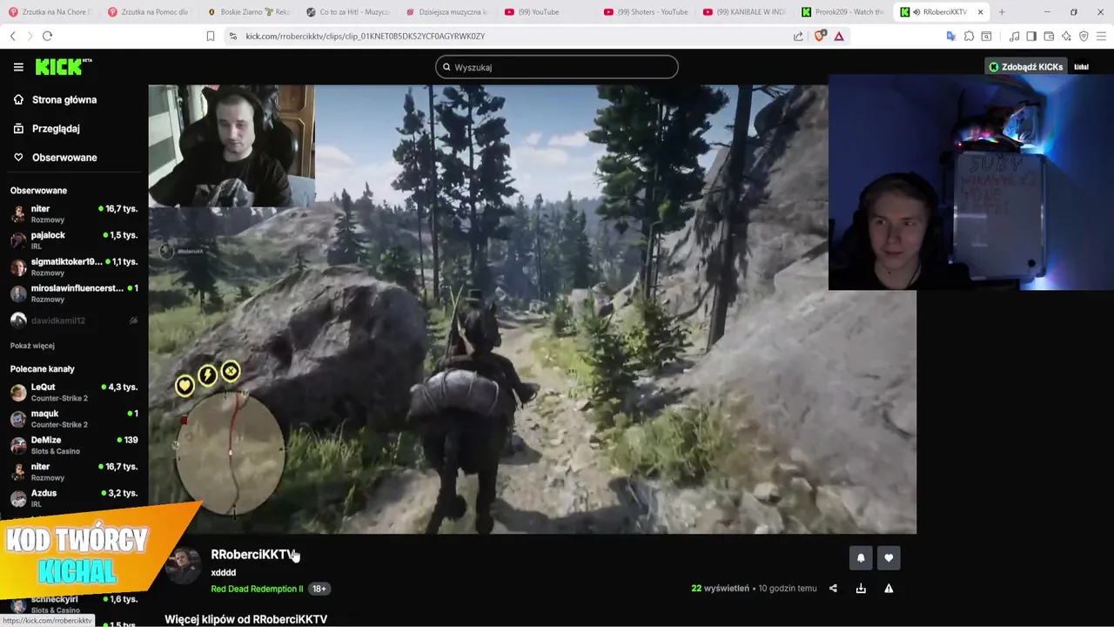
Task: Click the Zdobądź KICKs button
Action: [x=1025, y=67]
